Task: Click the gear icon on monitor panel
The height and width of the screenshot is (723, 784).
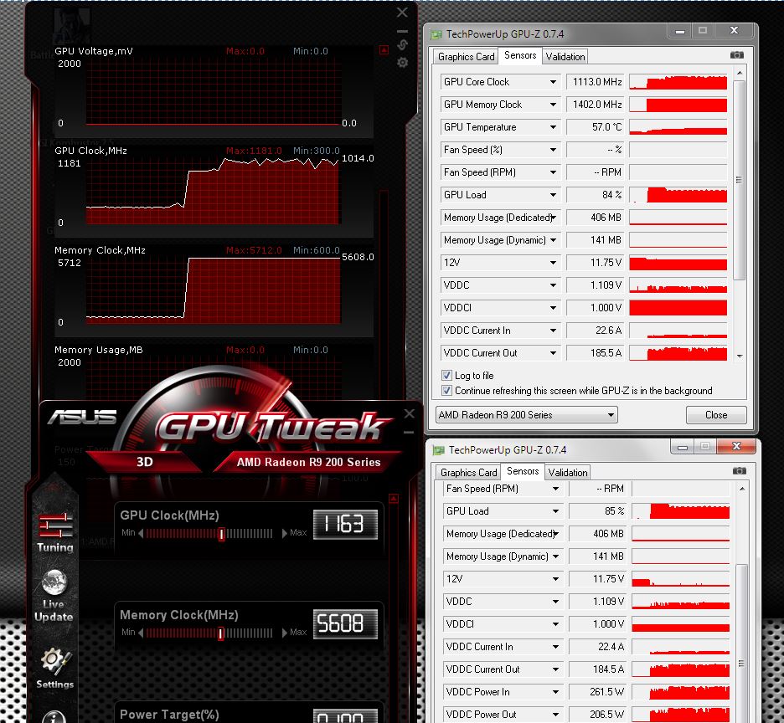Action: (x=403, y=63)
